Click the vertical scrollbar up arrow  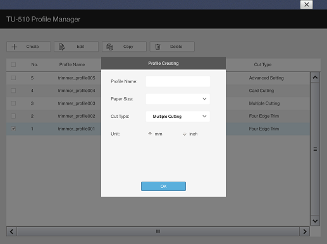coord(315,78)
